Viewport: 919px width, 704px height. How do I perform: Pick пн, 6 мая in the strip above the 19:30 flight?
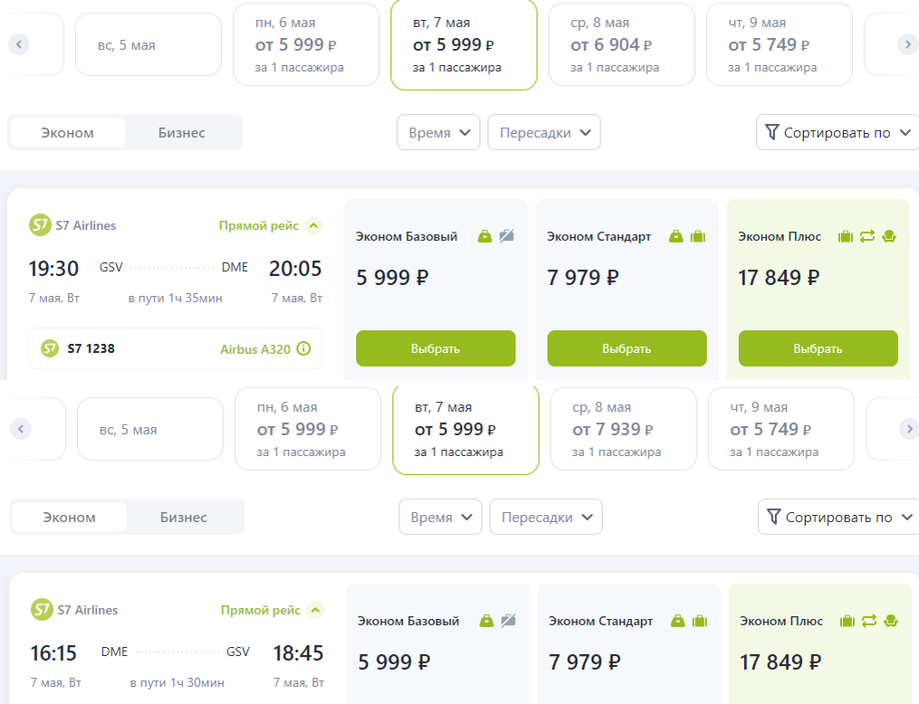click(306, 44)
